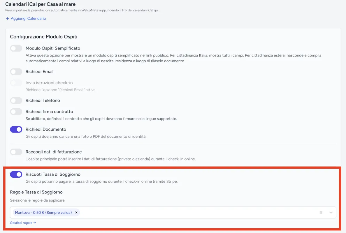Click the Riscuoti Tassa di Soggiorno label text
This screenshot has width=346, height=233.
pos(53,174)
